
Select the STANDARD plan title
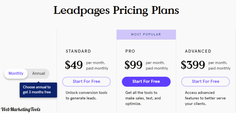coord(78,51)
